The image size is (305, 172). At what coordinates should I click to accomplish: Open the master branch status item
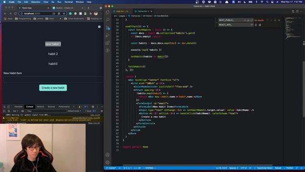click(x=111, y=168)
